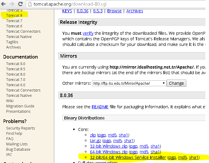
Task: Open the Find help link
Action: point(14,134)
